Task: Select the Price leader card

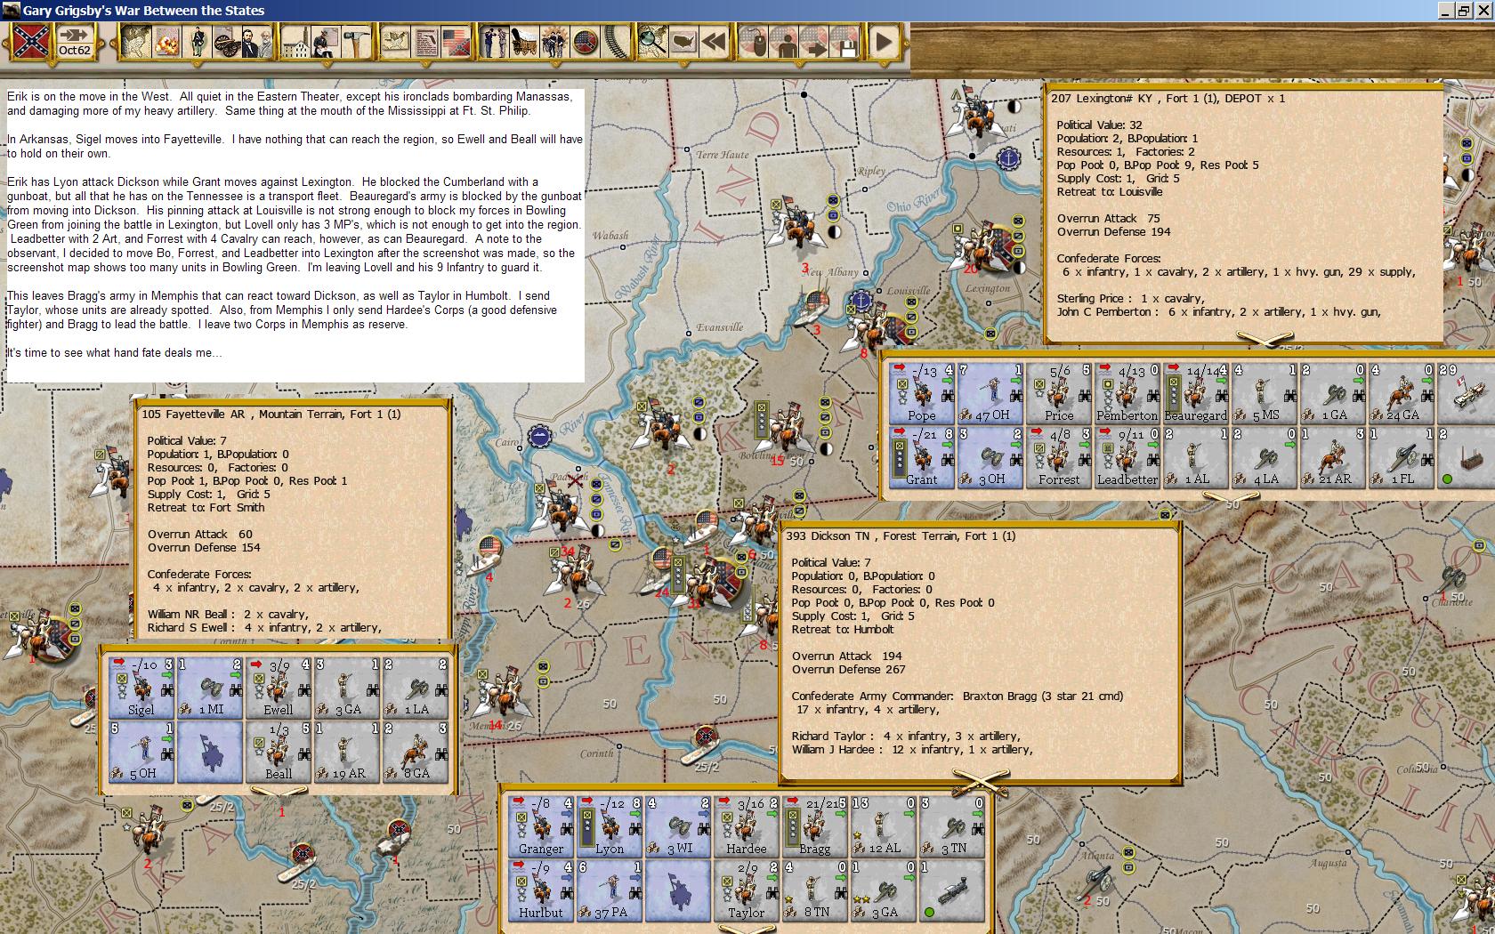Action: coord(1059,392)
